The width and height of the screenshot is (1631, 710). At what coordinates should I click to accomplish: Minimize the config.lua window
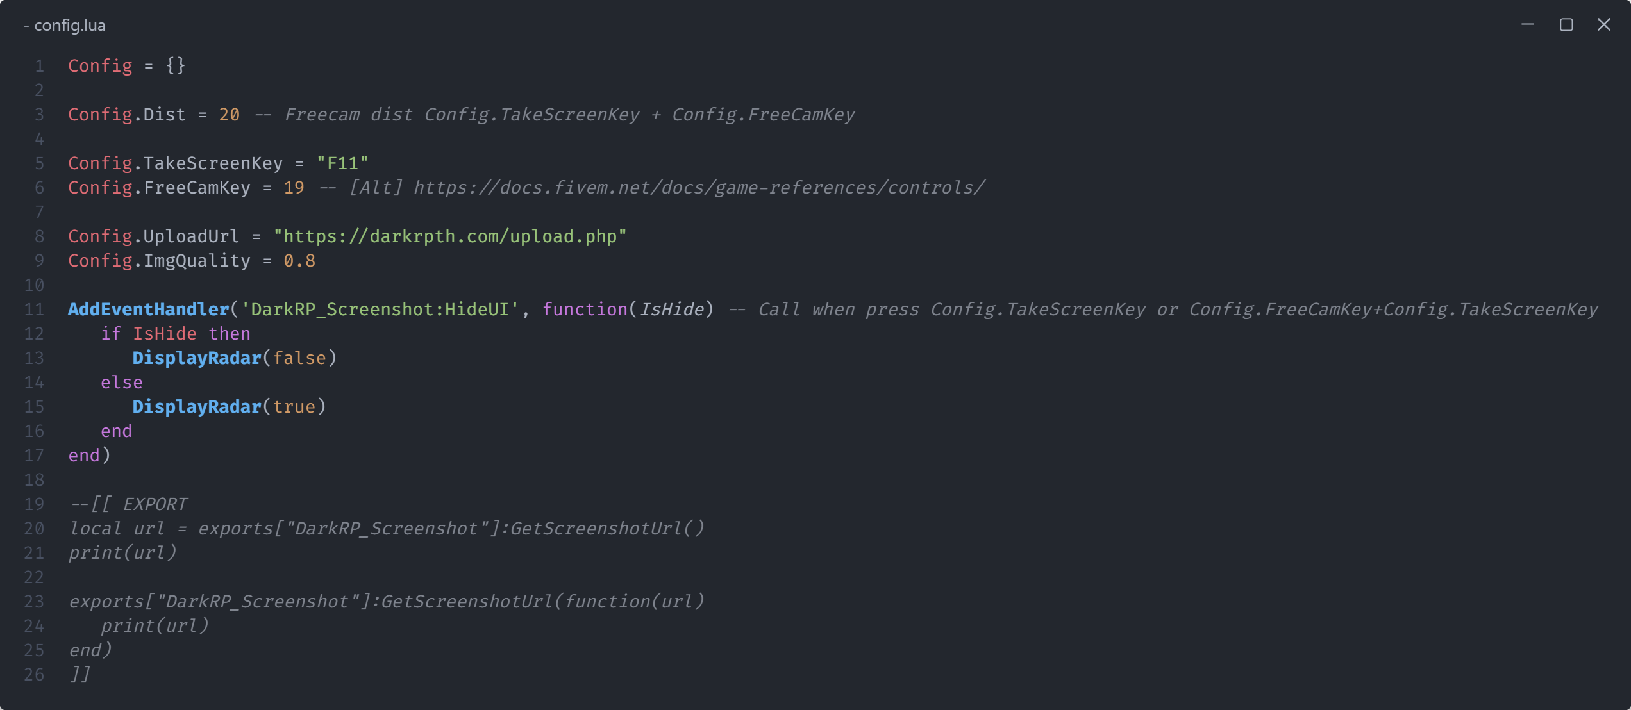[1528, 24]
